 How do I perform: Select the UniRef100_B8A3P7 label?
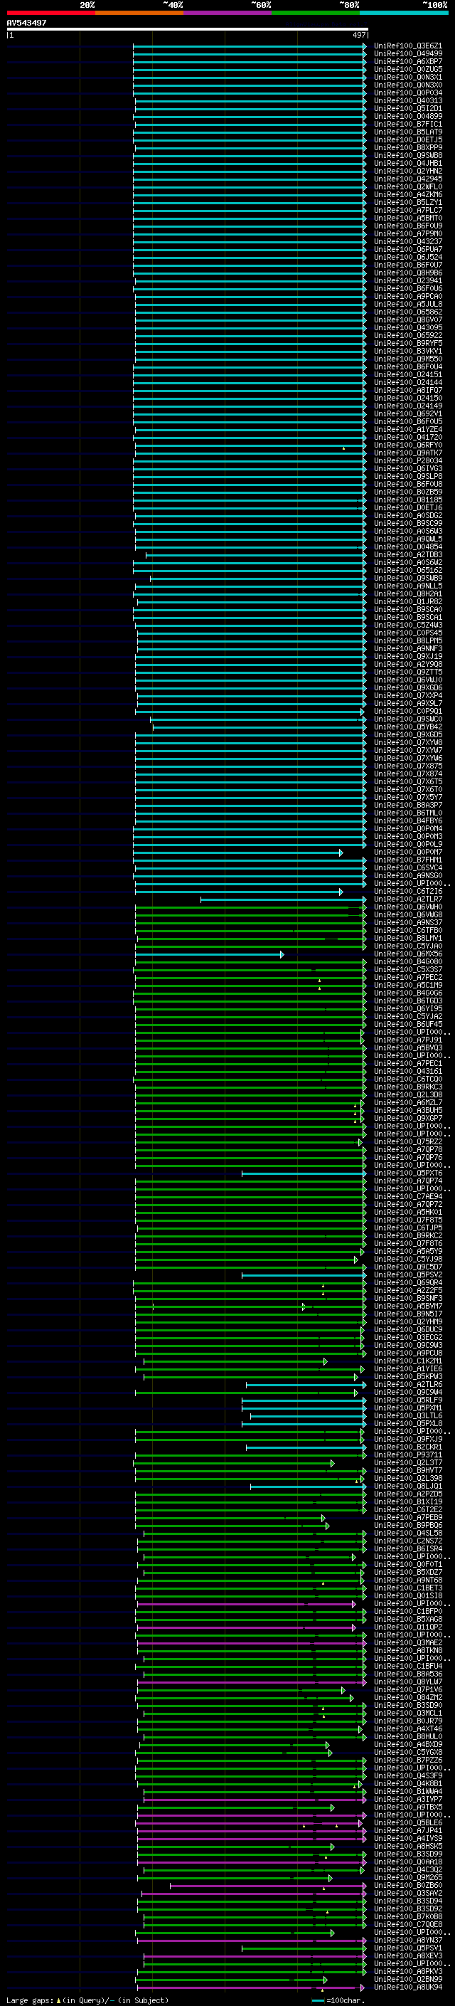[407, 806]
